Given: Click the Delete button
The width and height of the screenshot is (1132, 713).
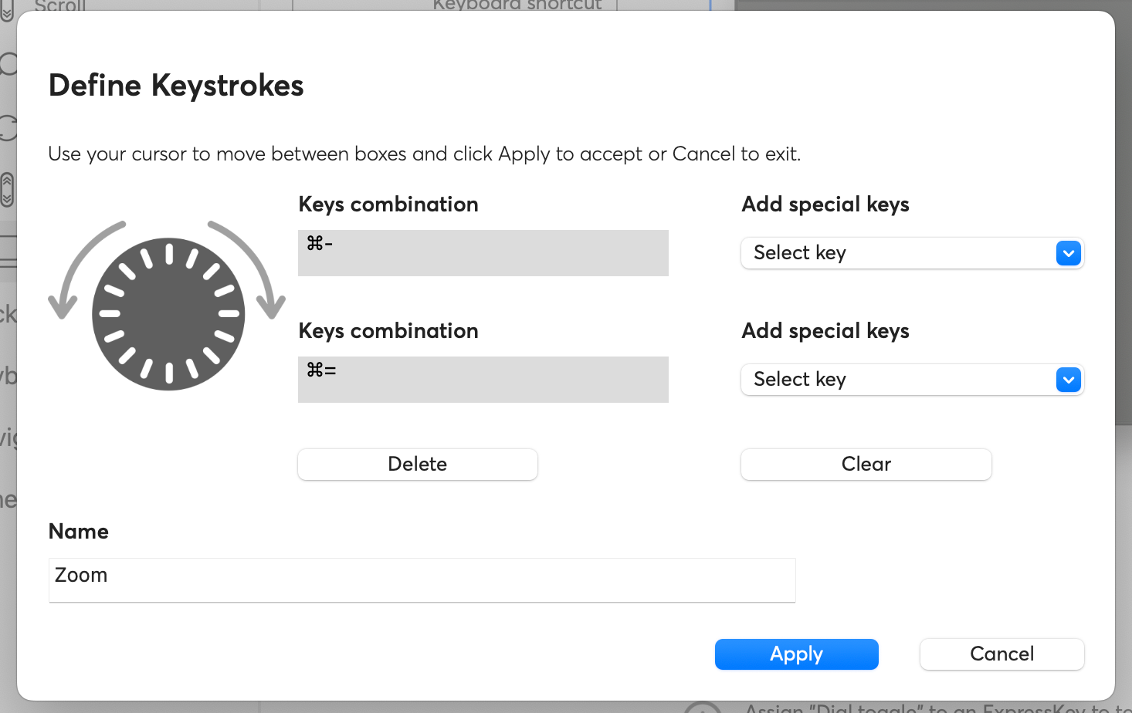Looking at the screenshot, I should point(418,465).
